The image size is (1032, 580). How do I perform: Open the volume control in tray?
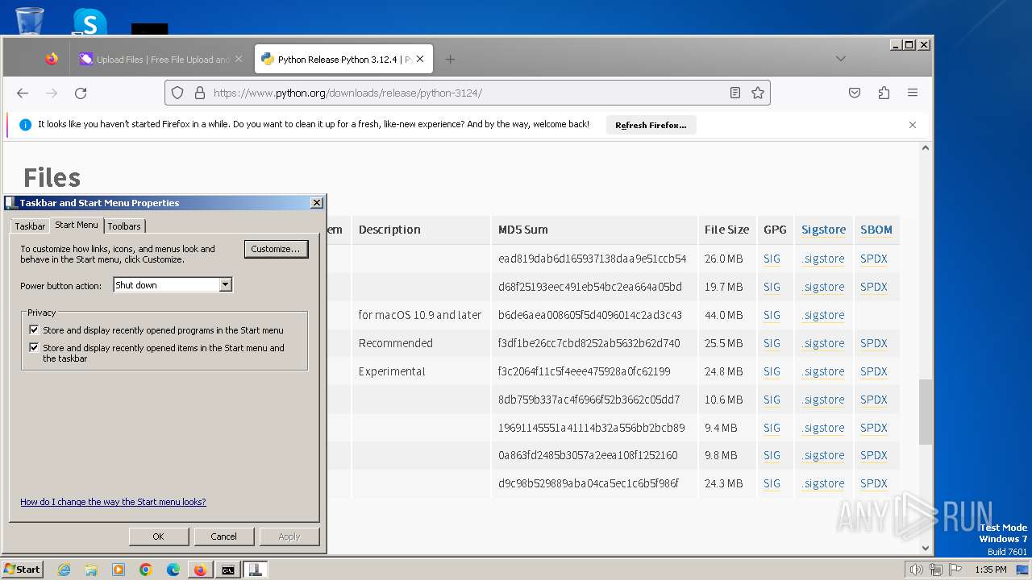[x=916, y=570]
